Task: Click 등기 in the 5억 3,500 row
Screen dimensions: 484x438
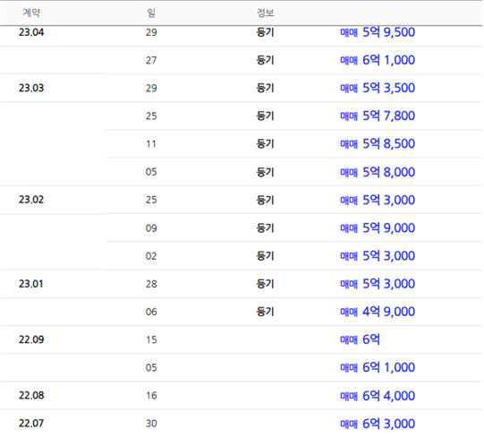Action: (x=265, y=88)
